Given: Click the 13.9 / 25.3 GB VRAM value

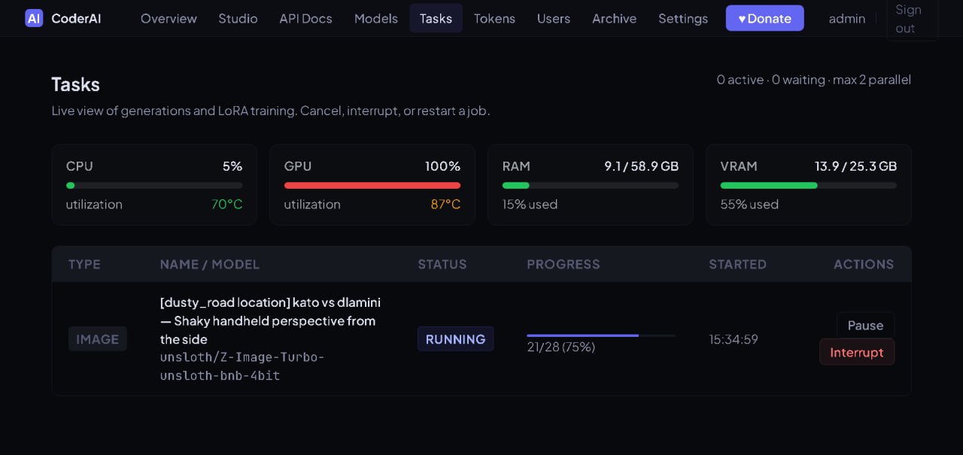Looking at the screenshot, I should [x=856, y=166].
